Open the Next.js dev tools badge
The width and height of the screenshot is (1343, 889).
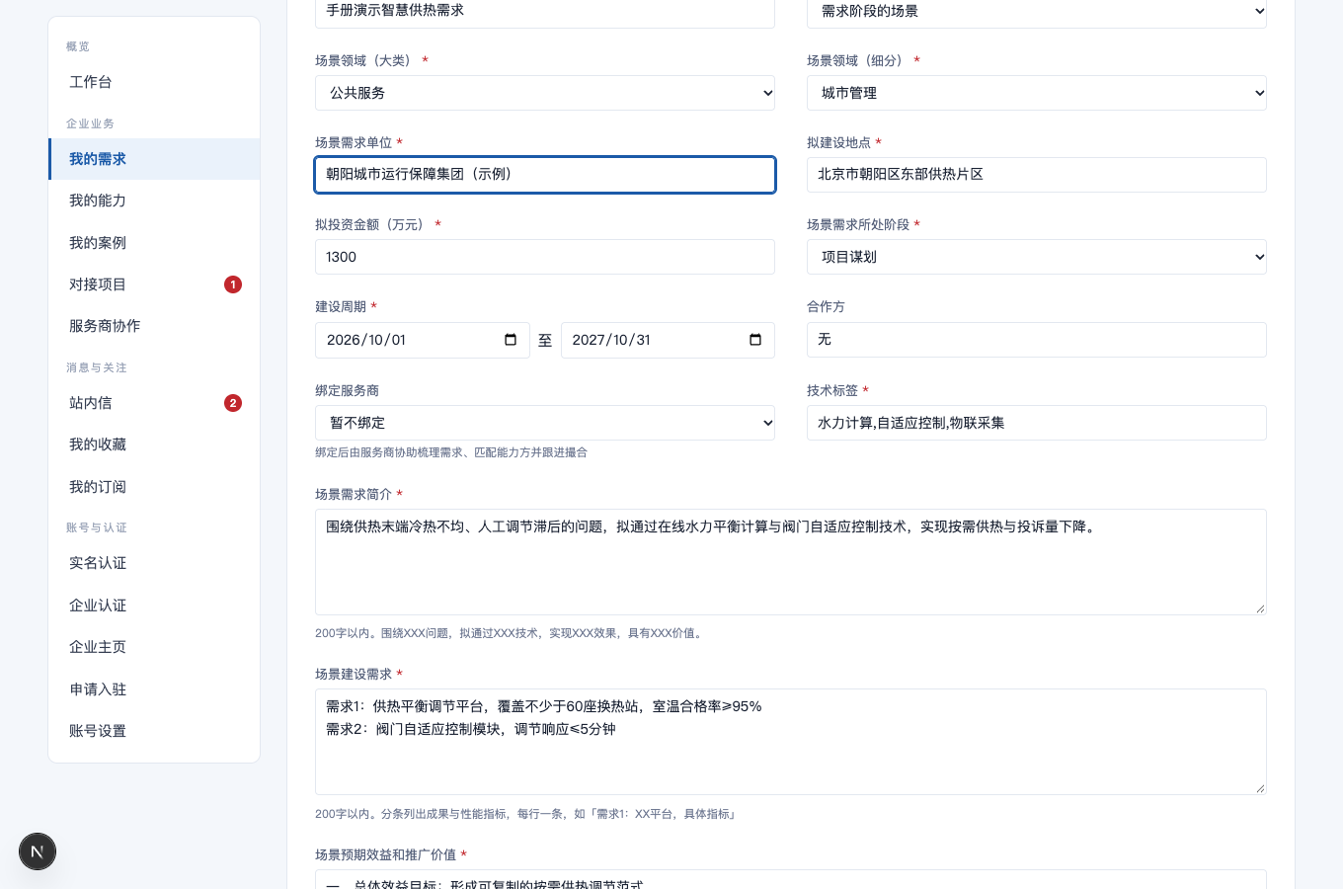(x=38, y=851)
